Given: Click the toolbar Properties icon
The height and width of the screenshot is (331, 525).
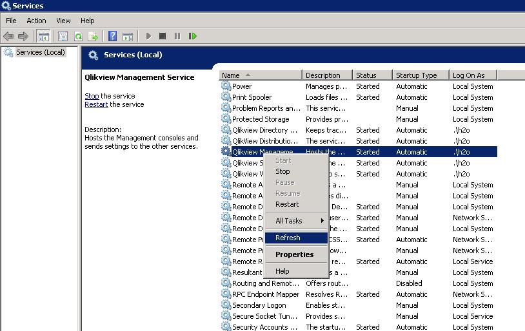Looking at the screenshot, I should [63, 37].
